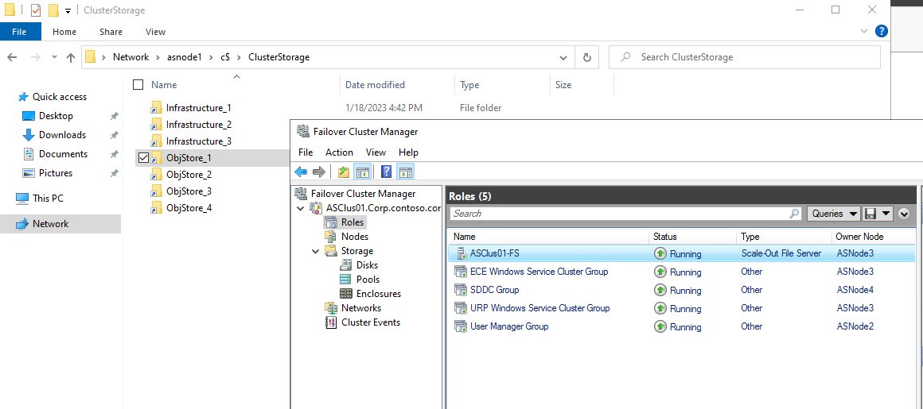Select ECE Windows Service Cluster Group role

[682, 272]
